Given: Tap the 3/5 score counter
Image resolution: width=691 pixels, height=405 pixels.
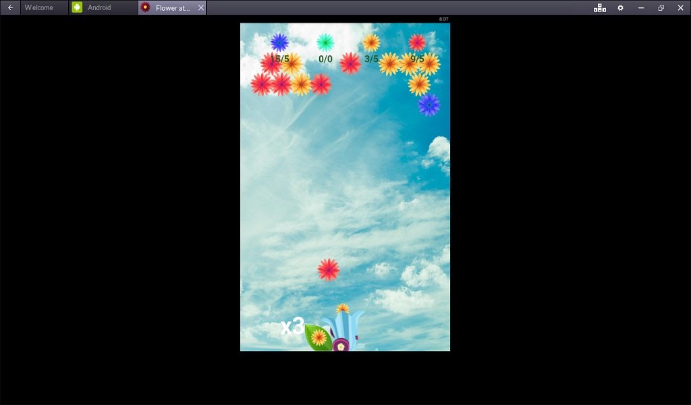Looking at the screenshot, I should [x=372, y=59].
